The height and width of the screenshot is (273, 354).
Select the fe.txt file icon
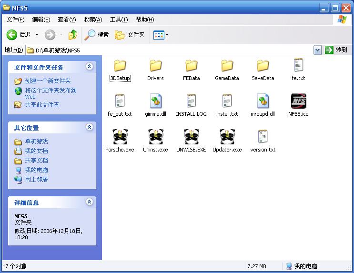[298, 65]
